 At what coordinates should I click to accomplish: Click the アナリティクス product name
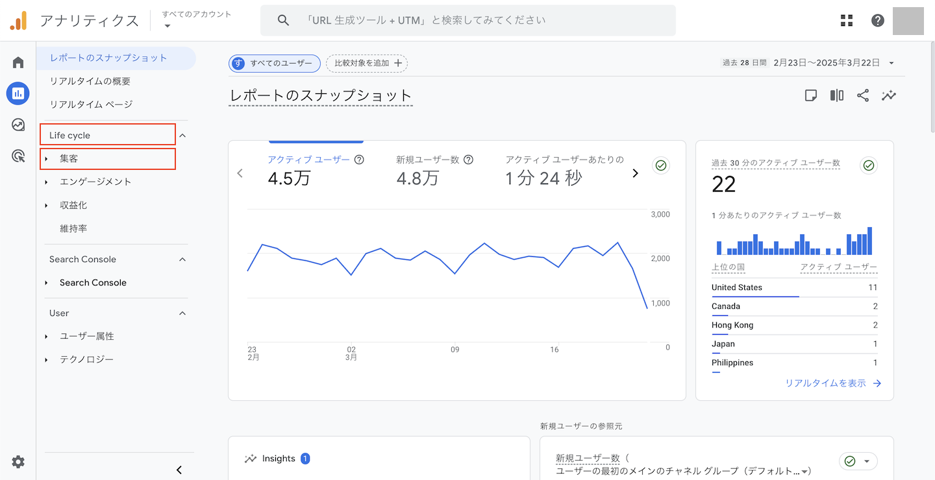(x=90, y=21)
